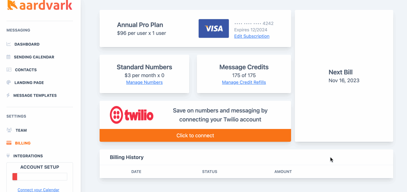
Task: Click the Landing Page palette icon
Action: [9, 83]
